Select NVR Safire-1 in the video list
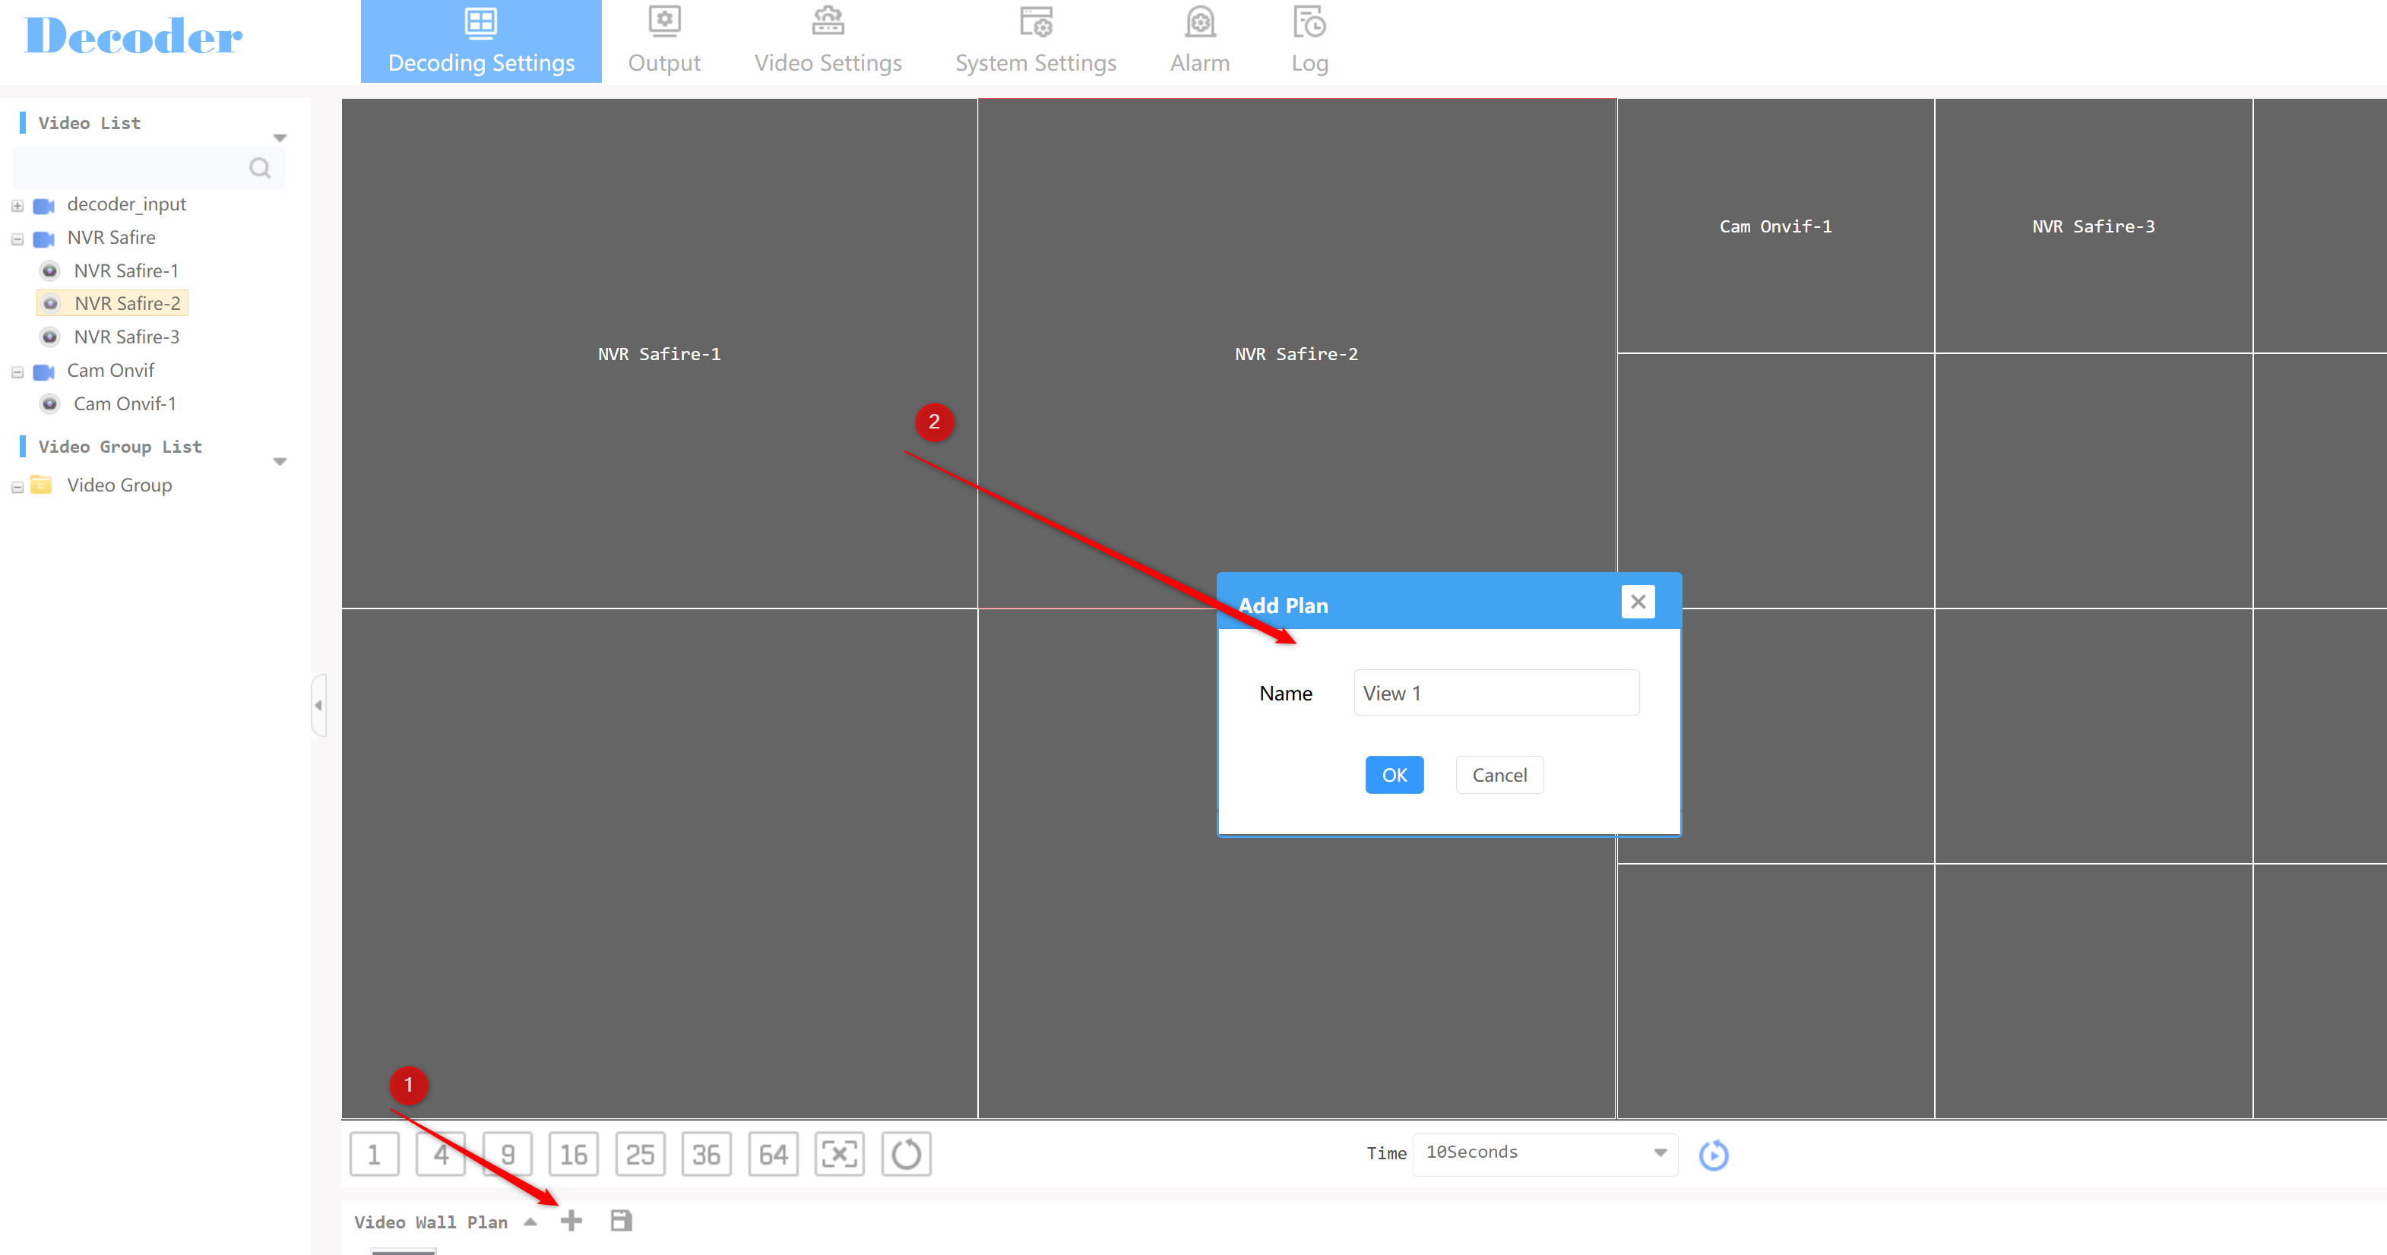Viewport: 2387px width, 1255px height. [126, 270]
